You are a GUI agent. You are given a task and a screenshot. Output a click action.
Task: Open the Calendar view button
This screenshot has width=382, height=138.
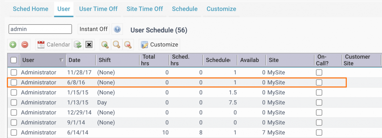pyautogui.click(x=54, y=45)
